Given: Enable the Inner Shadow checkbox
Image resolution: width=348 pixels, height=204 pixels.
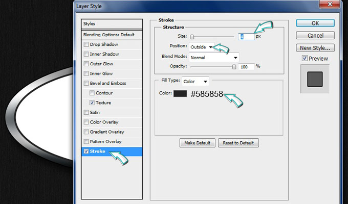Looking at the screenshot, I should (x=86, y=54).
